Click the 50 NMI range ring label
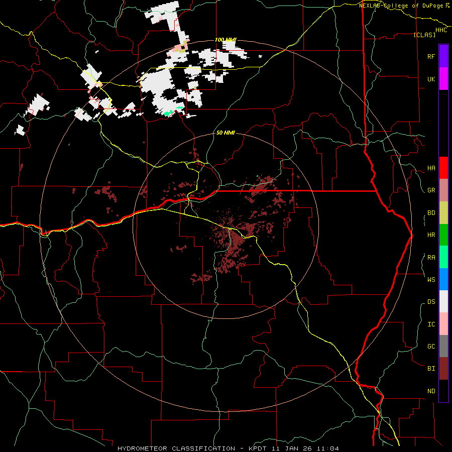The height and width of the screenshot is (452, 452). click(225, 133)
